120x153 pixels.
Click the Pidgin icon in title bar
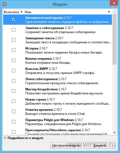pyautogui.click(x=4, y=4)
